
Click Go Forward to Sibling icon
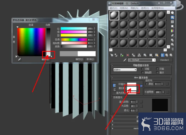point(171,55)
